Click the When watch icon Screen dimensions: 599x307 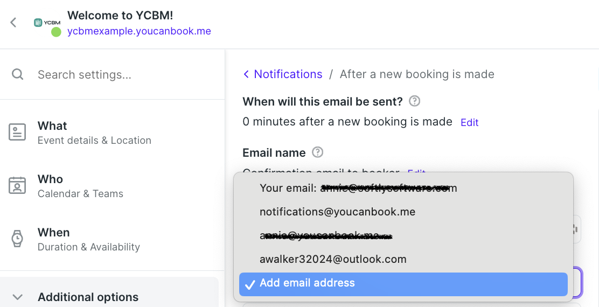click(x=17, y=239)
